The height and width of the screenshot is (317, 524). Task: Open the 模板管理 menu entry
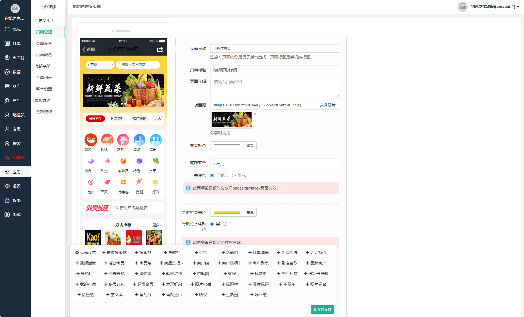(43, 100)
